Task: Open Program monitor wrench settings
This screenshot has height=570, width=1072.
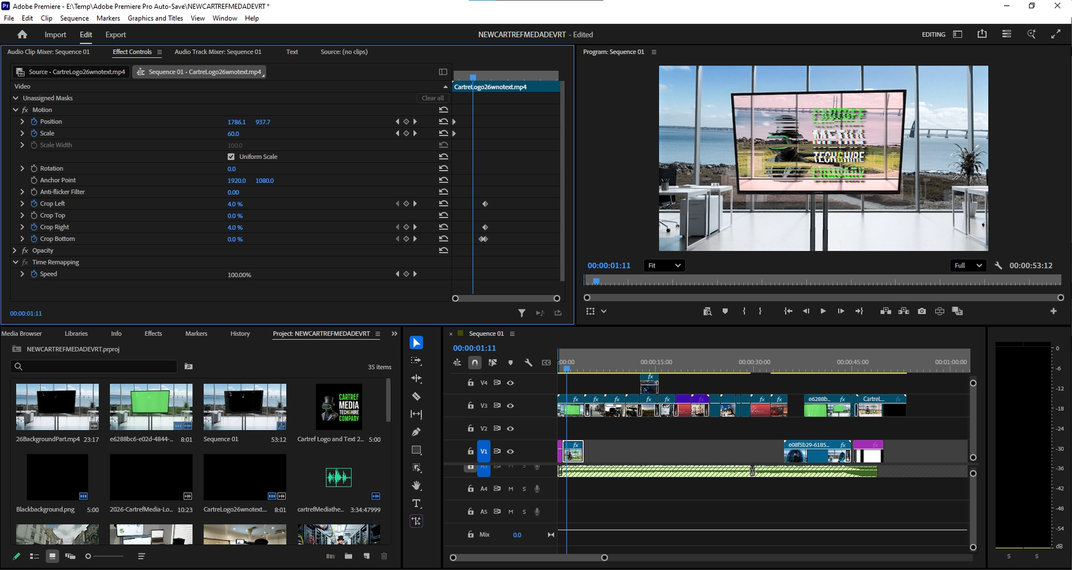Action: pyautogui.click(x=998, y=266)
